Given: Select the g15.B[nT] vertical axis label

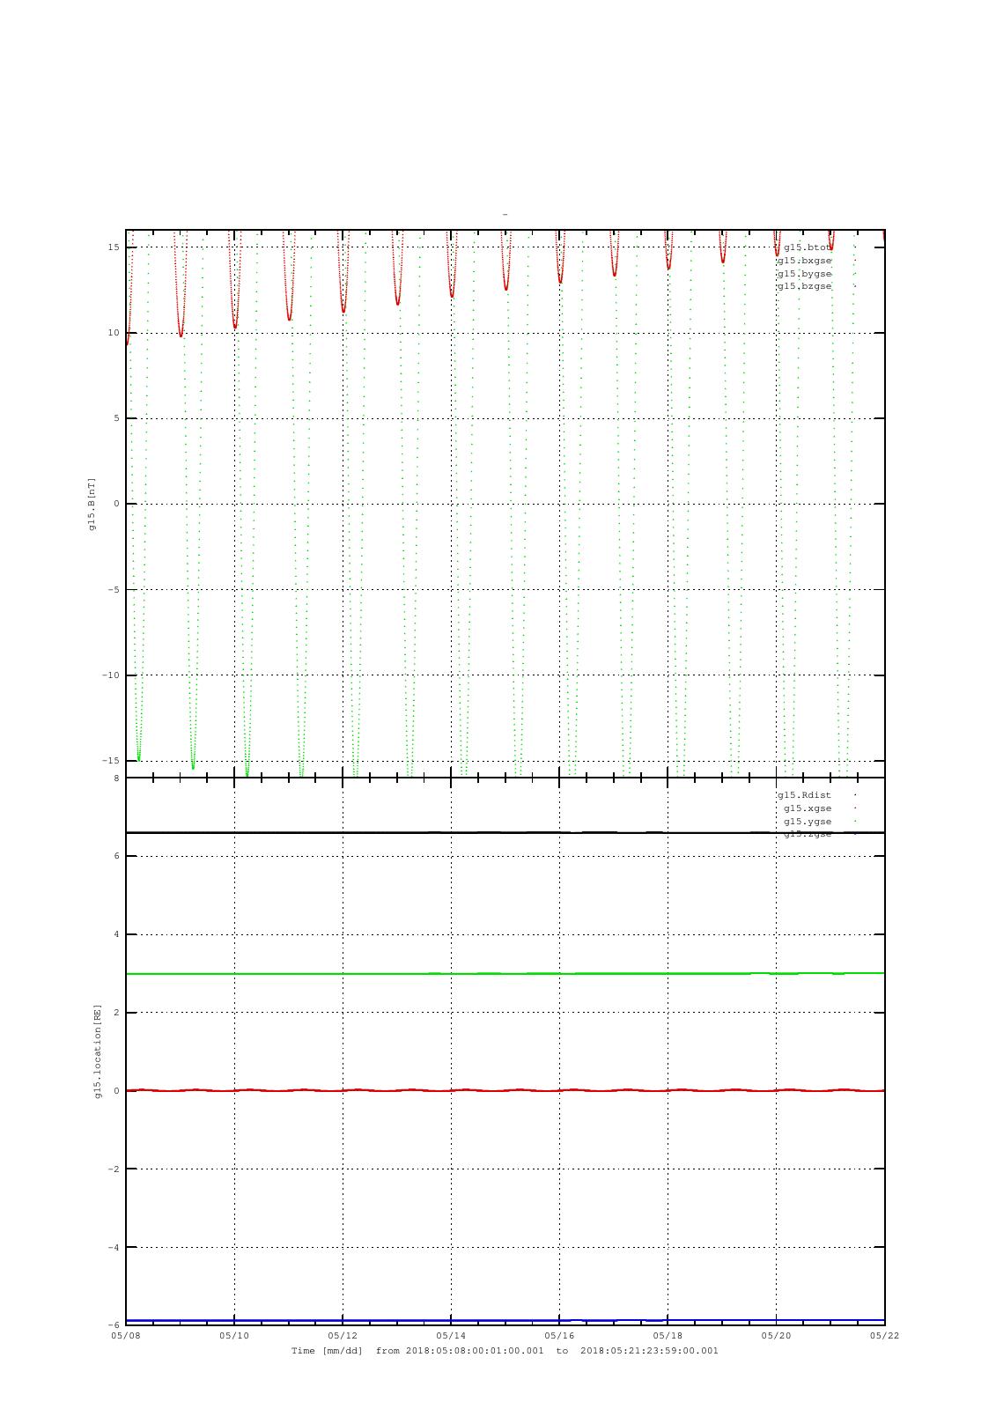Looking at the screenshot, I should tap(92, 504).
